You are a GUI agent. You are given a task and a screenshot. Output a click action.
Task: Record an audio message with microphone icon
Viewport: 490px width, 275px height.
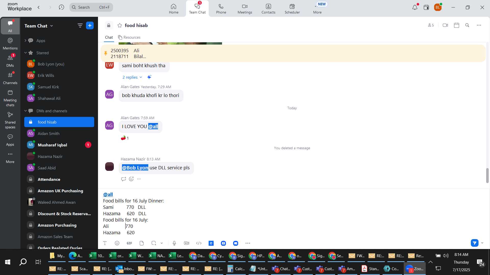[174, 243]
